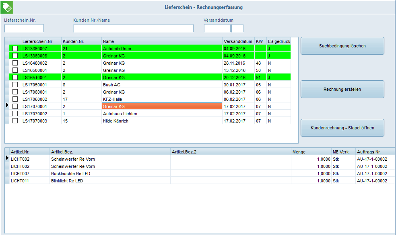Click the highlighted orange Greinar KG cell
The height and width of the screenshot is (235, 396).
pos(161,106)
